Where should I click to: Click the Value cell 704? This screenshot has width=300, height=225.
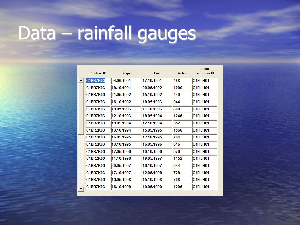(x=182, y=137)
